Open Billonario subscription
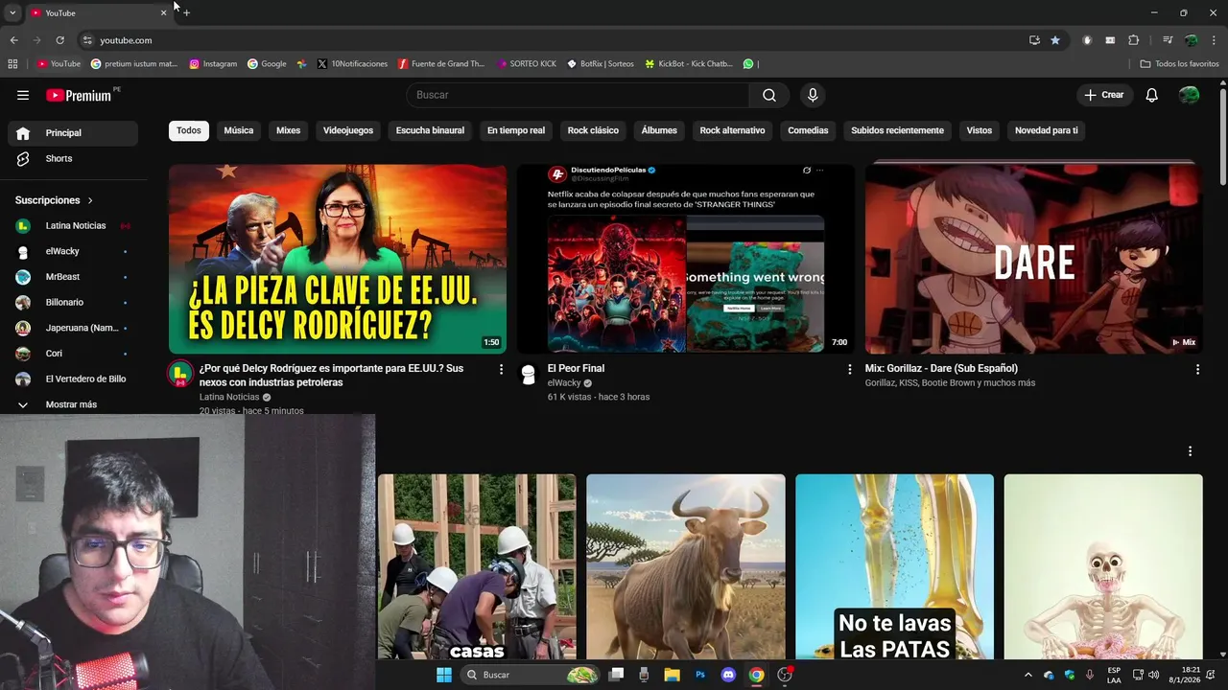 pos(73,302)
